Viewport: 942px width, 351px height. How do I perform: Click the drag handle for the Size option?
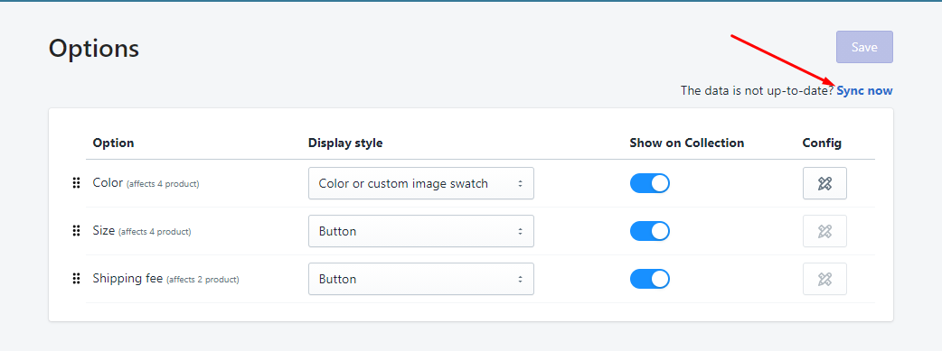click(76, 231)
